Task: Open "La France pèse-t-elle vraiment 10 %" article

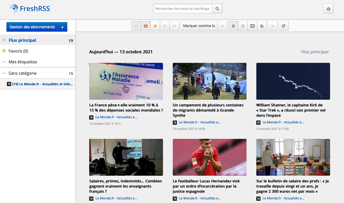Action: point(126,108)
